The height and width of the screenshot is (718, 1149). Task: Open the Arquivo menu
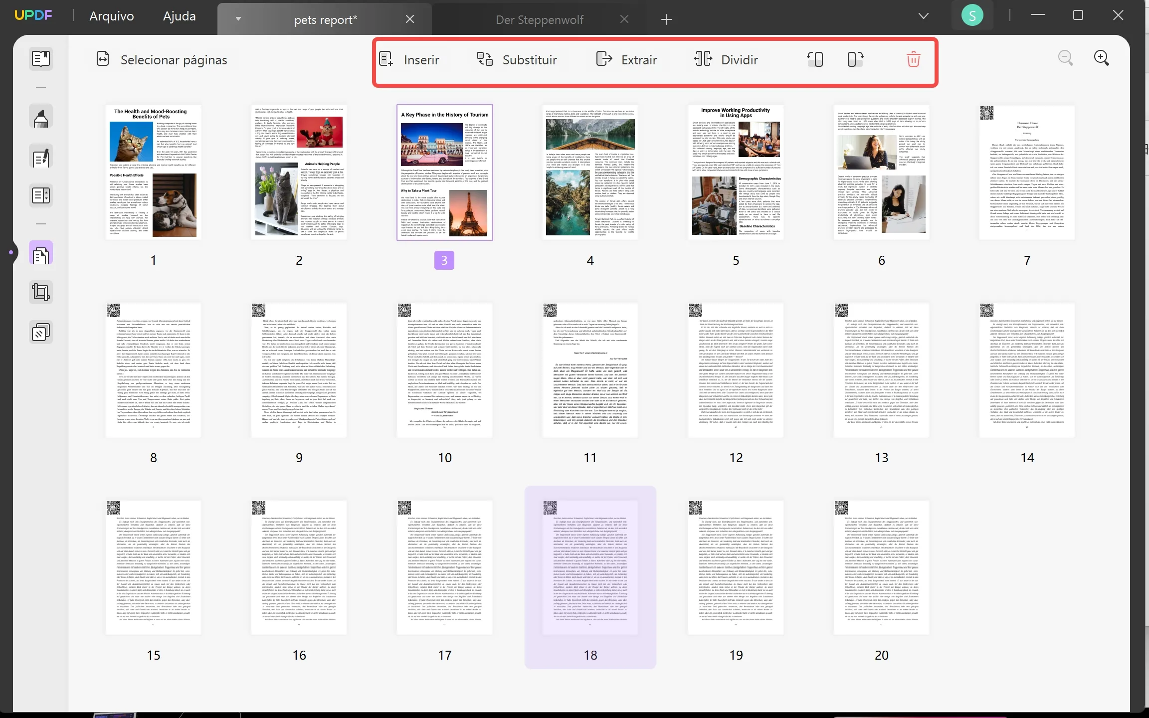[111, 15]
